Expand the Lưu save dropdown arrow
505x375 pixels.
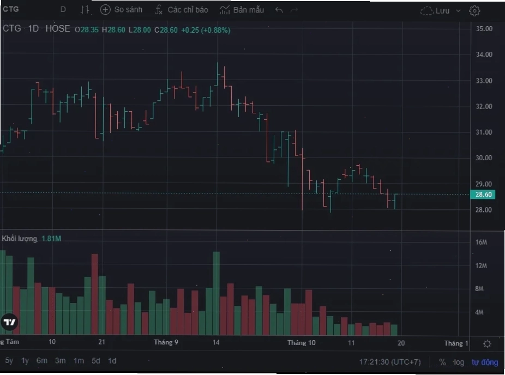click(x=458, y=11)
